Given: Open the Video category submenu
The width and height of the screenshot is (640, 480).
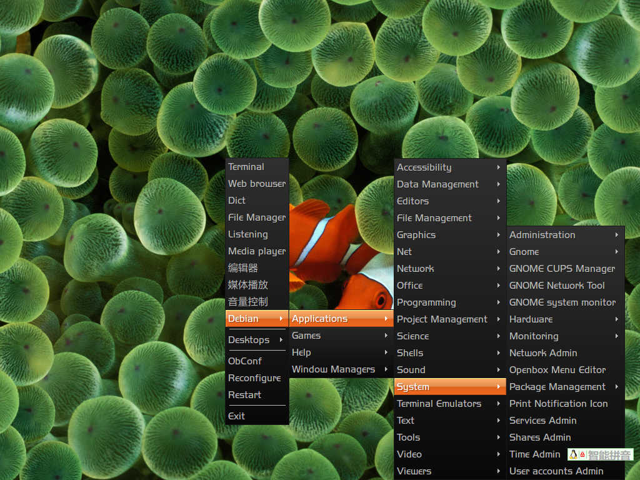Looking at the screenshot, I should (450, 454).
